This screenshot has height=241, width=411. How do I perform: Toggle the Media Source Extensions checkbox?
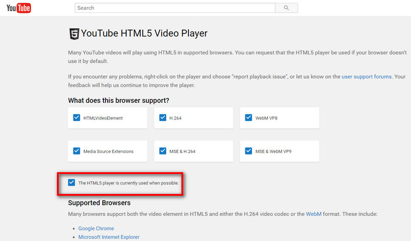[76, 150]
